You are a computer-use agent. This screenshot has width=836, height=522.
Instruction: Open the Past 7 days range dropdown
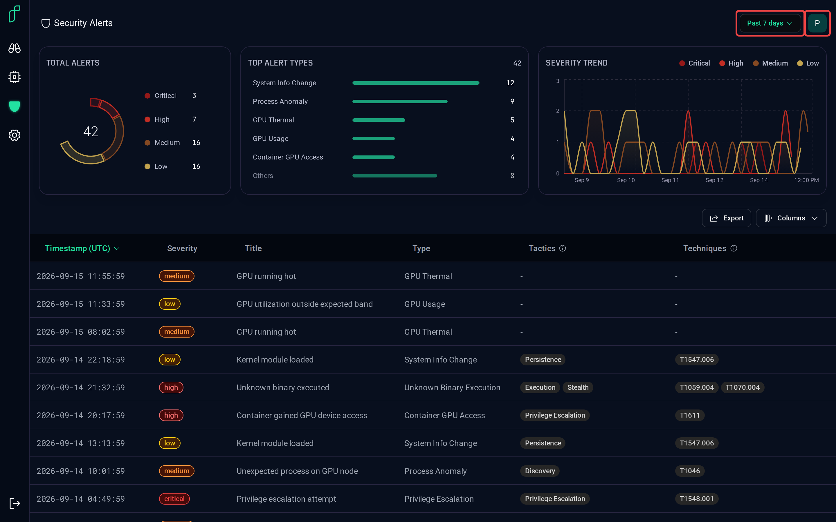[x=770, y=23]
